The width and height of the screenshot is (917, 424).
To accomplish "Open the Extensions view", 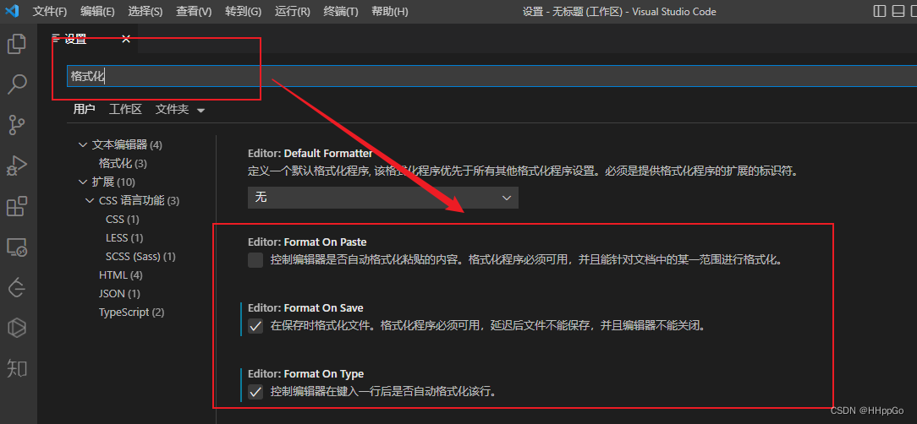I will (x=16, y=206).
